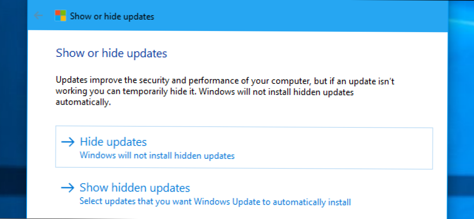Click the blue arrow for the hiding option

(x=68, y=142)
